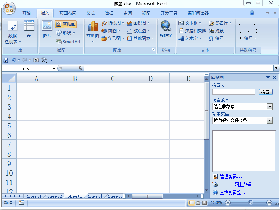This screenshot has height=210, width=280.
Task: Insert the question mark special symbol
Action: (x=256, y=31)
